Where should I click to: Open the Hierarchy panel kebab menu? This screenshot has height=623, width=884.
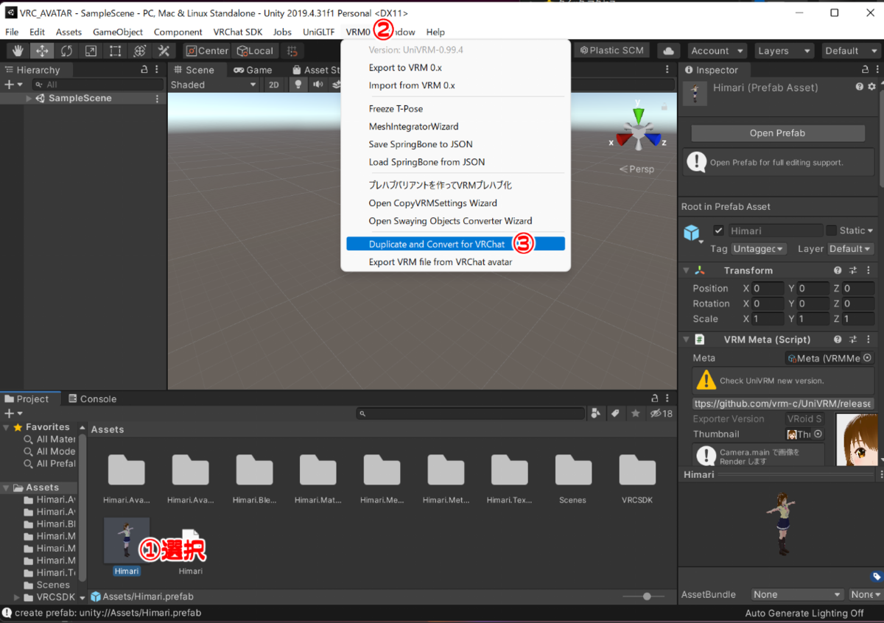point(158,70)
